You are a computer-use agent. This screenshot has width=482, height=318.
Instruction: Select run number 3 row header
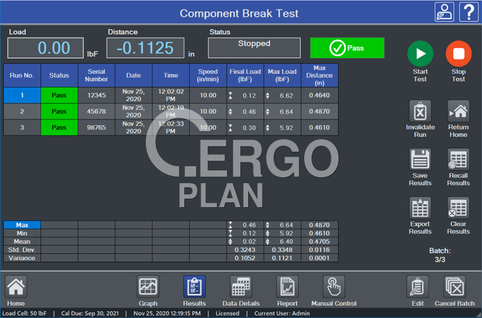pos(22,128)
